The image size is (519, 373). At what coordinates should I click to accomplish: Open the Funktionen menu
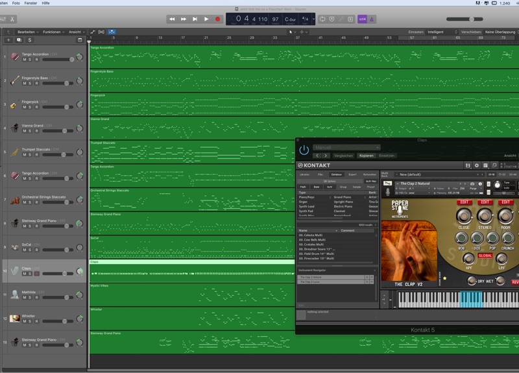pyautogui.click(x=53, y=32)
